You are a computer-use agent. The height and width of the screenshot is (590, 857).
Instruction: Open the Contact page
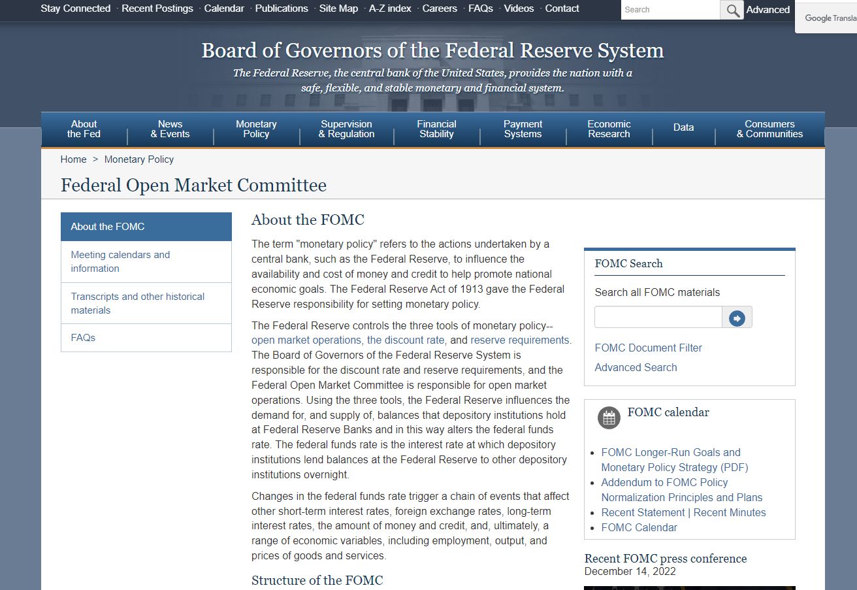[x=562, y=8]
